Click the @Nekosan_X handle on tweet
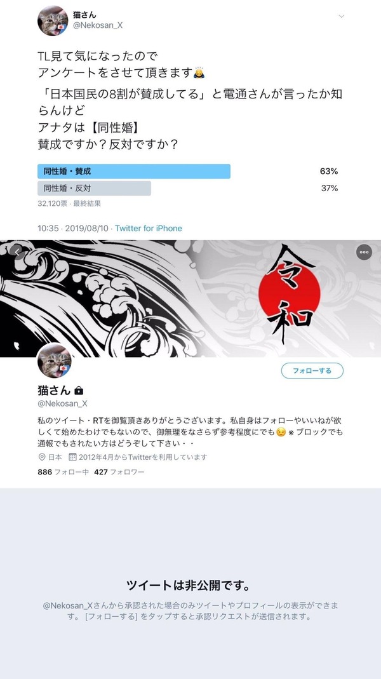 point(98,25)
